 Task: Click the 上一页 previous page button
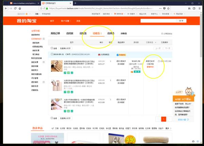[158, 48]
